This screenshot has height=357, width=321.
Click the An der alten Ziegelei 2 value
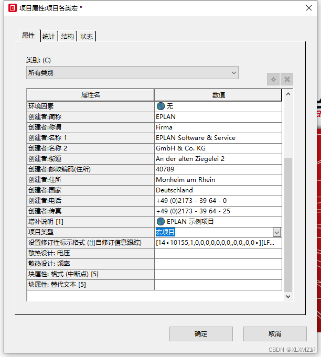[x=218, y=159]
